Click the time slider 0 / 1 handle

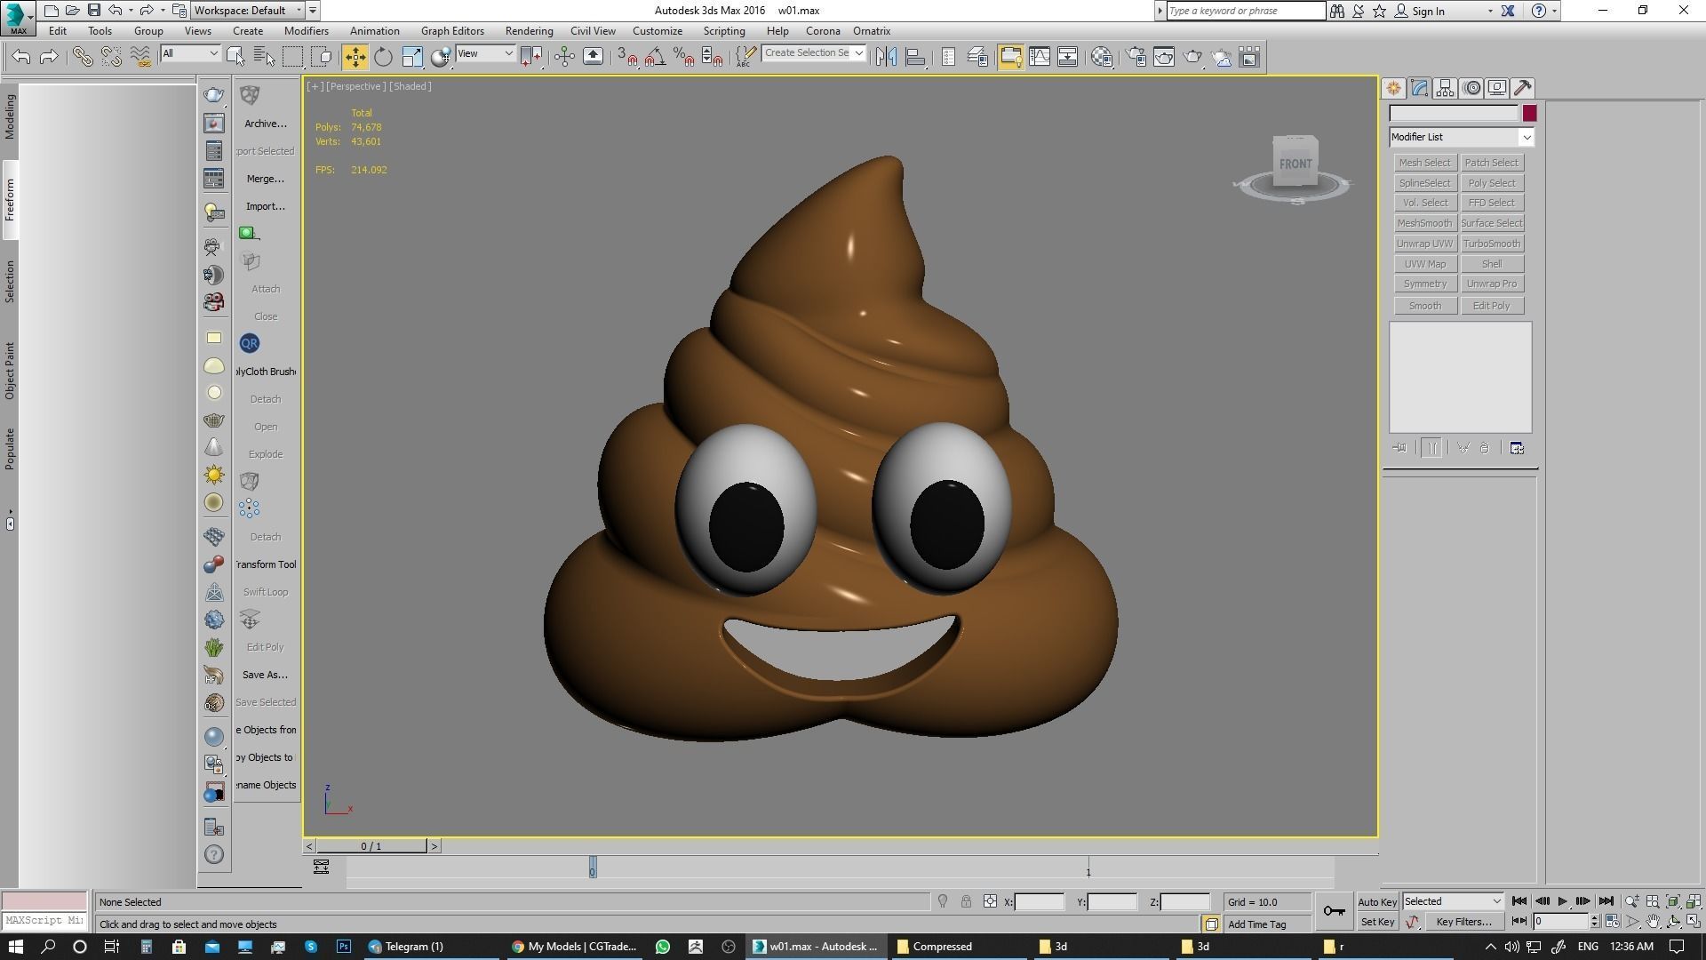tap(371, 846)
